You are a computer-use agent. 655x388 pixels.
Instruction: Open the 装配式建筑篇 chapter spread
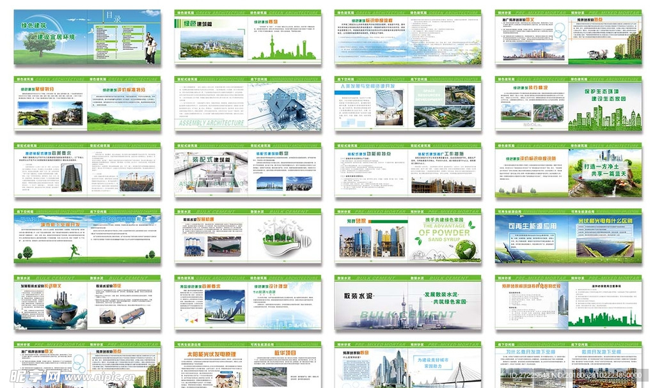[248, 170]
